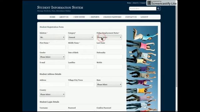Click the Mobile input field
Viewport: 200px width, 112px height.
click(x=110, y=67)
